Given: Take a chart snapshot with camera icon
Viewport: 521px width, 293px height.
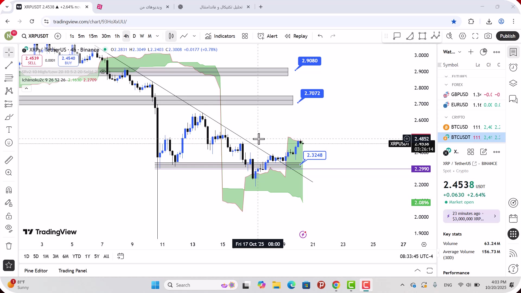Looking at the screenshot, I should (488, 36).
